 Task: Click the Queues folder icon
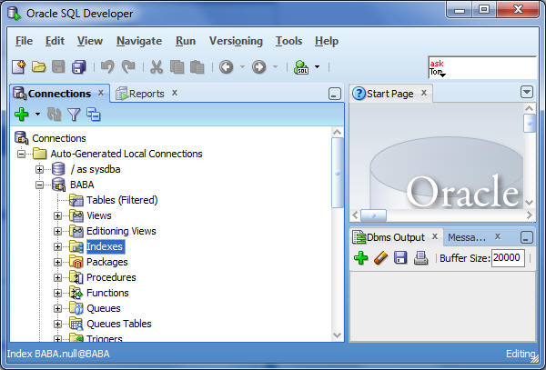(76, 308)
